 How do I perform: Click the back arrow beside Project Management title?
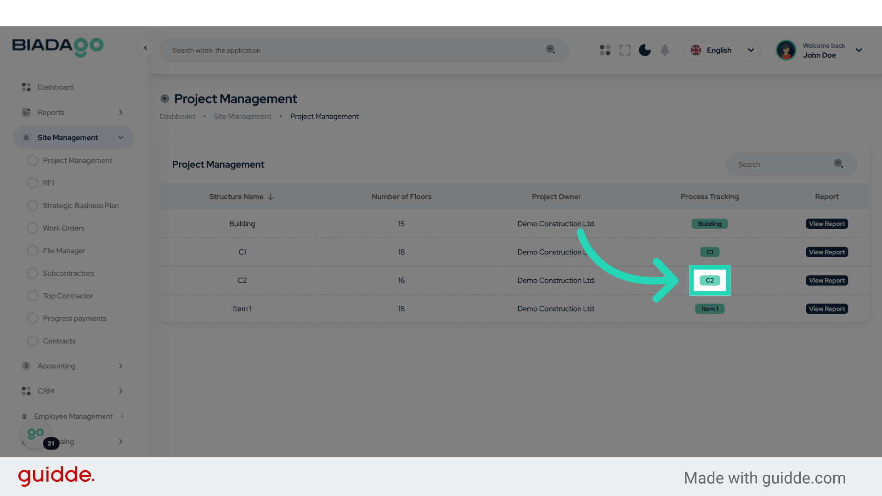(x=164, y=99)
